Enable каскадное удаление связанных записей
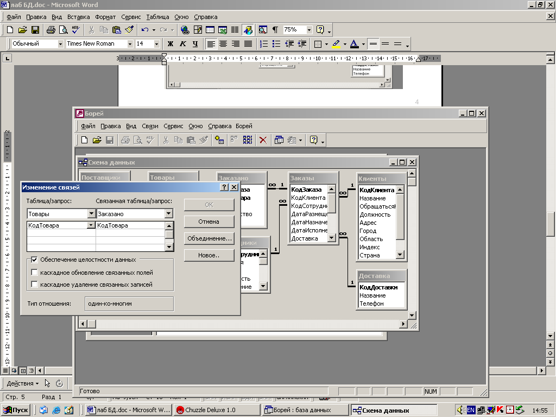 click(34, 285)
